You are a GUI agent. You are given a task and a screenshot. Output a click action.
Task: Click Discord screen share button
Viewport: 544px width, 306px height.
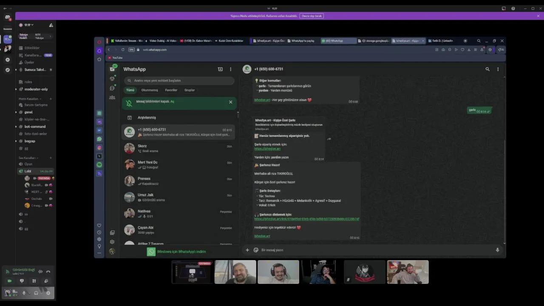(22, 281)
